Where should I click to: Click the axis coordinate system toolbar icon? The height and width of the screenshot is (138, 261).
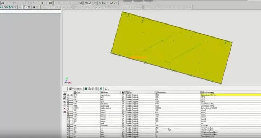[x=26, y=7]
